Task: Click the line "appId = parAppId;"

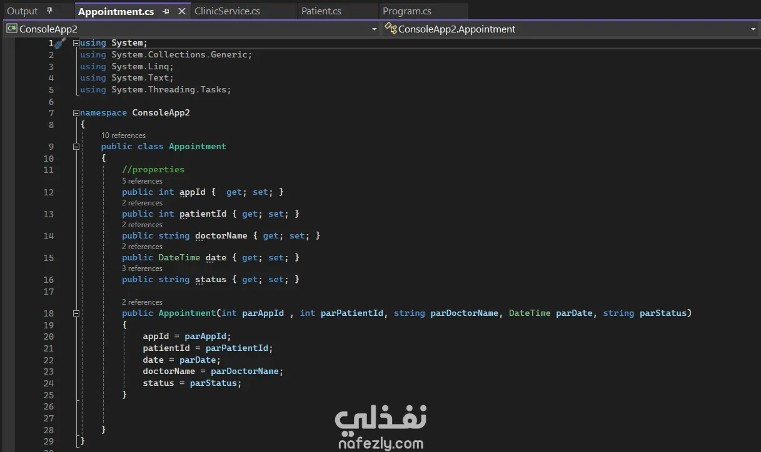Action: [x=187, y=337]
